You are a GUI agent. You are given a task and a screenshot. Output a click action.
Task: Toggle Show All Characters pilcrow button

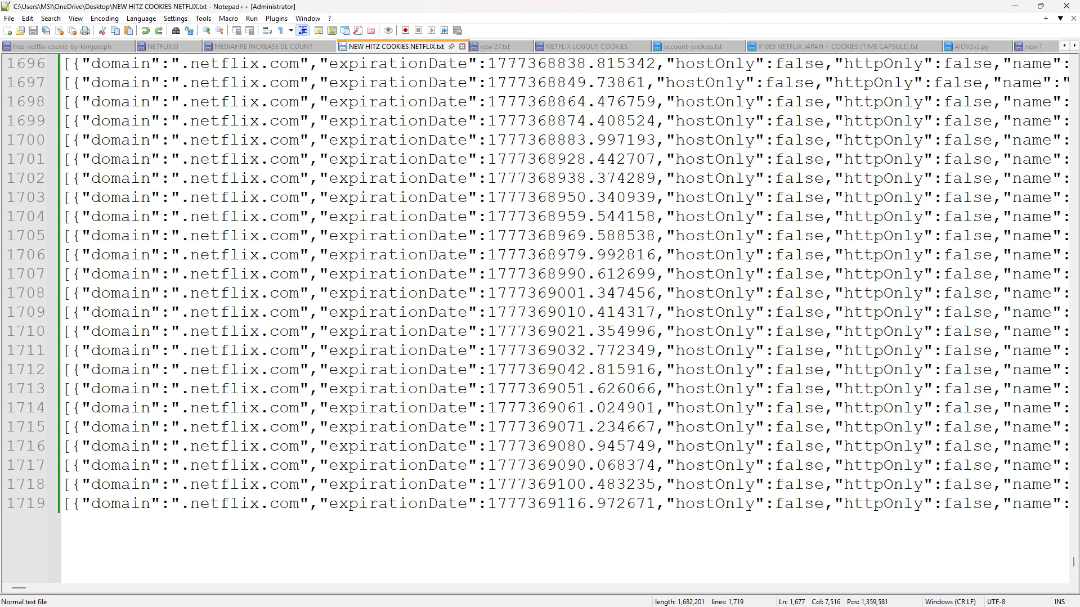(x=280, y=30)
